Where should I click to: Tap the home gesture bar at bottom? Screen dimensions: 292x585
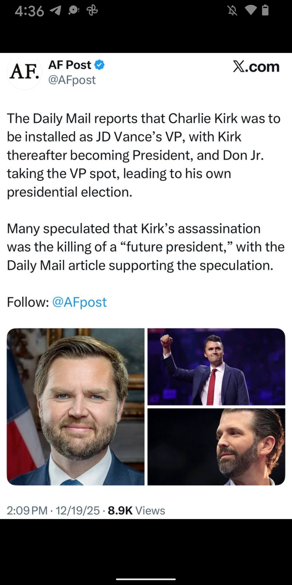146,579
